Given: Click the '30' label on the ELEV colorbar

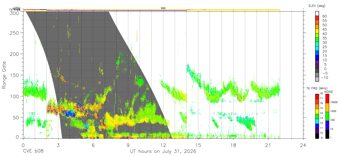Looking at the screenshot, I should click(324, 42).
